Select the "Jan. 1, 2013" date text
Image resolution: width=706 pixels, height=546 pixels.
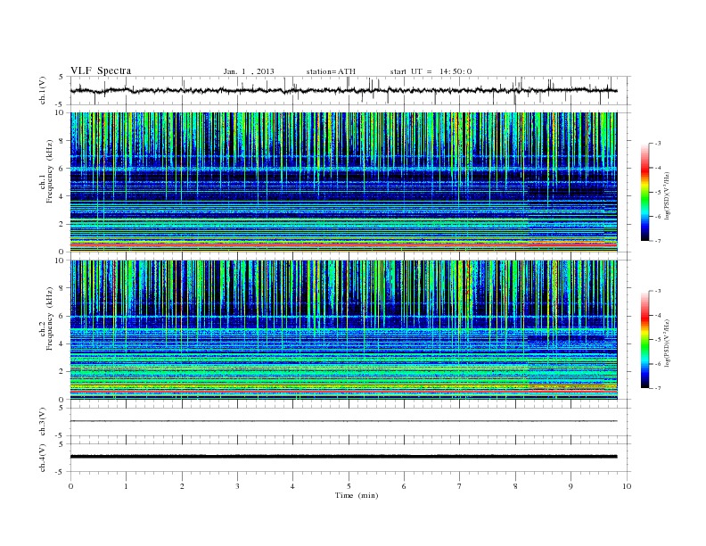(249, 71)
